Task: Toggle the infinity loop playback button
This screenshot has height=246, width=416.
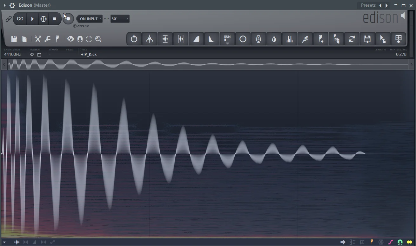Action: coord(20,19)
